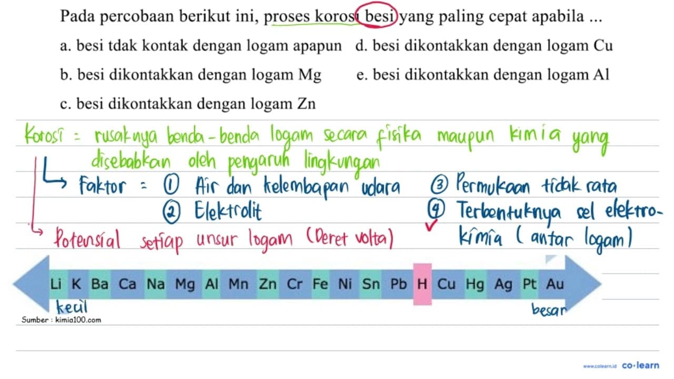Image resolution: width=674 pixels, height=379 pixels.
Task: Click the Na element cell
Action: click(155, 284)
